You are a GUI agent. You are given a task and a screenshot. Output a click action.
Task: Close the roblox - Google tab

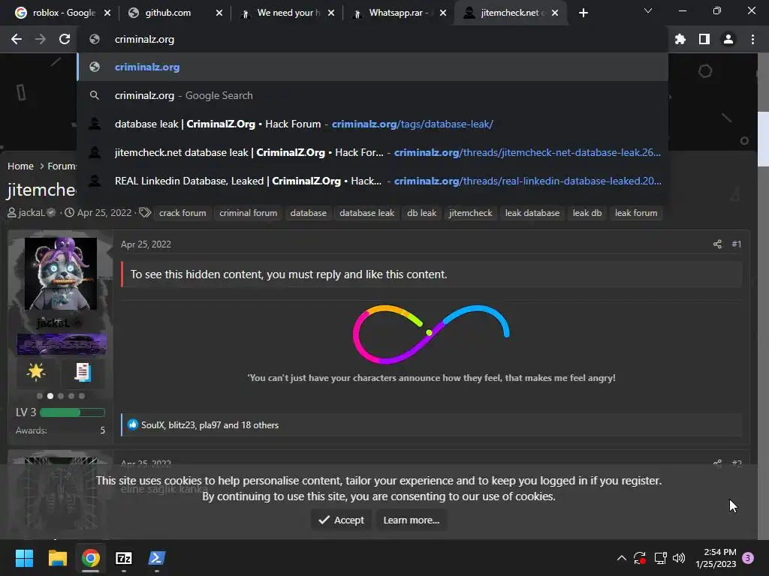click(107, 13)
